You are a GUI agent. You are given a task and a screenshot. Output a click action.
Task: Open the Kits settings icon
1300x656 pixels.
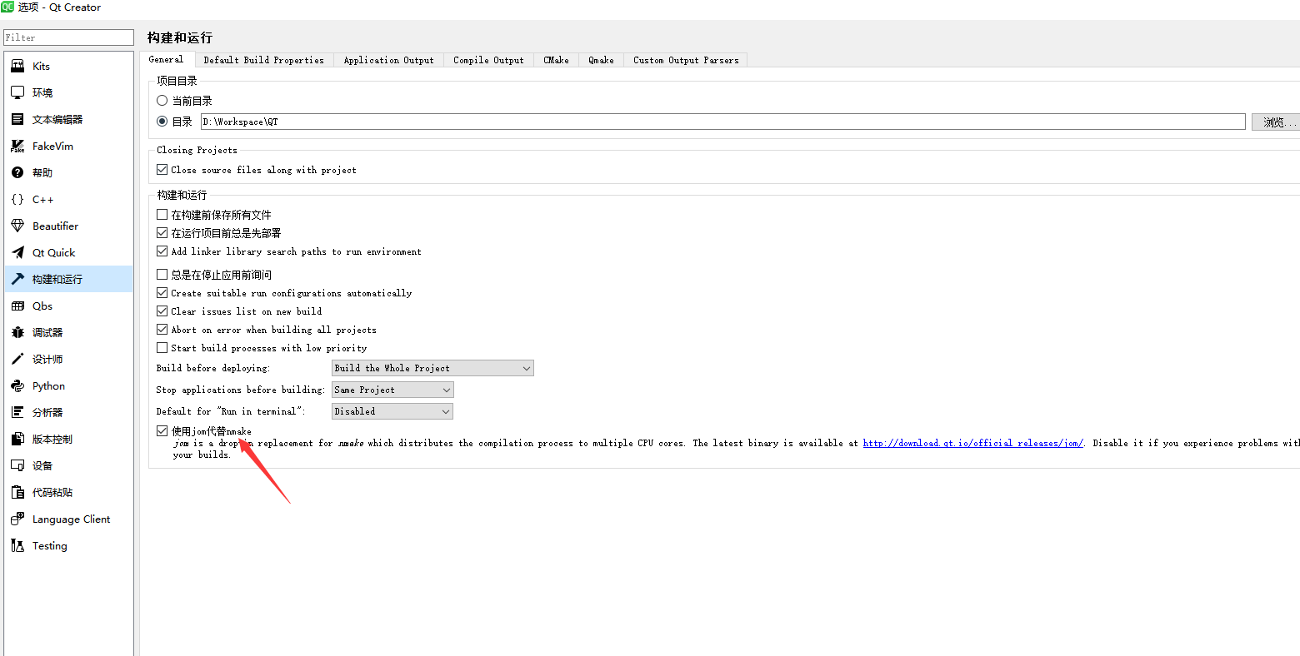click(17, 66)
